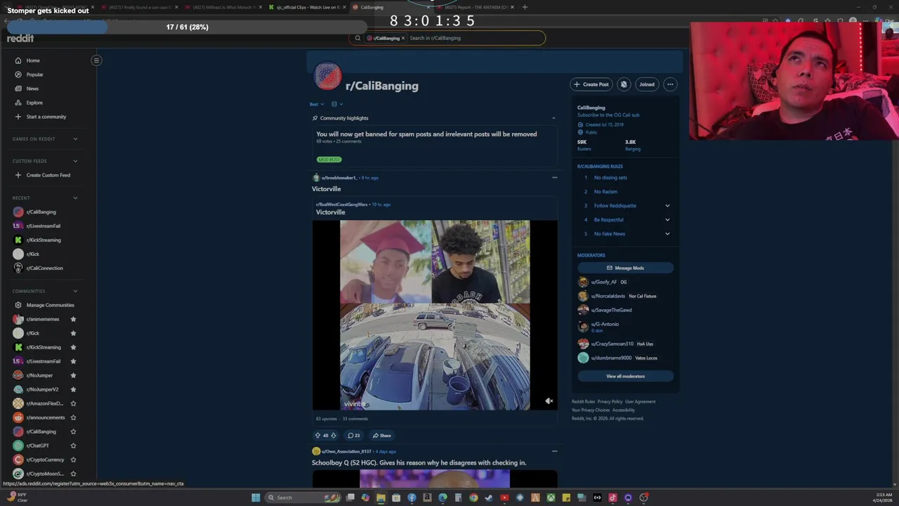899x506 pixels.
Task: Upvote the Victorville post
Action: pyautogui.click(x=317, y=436)
